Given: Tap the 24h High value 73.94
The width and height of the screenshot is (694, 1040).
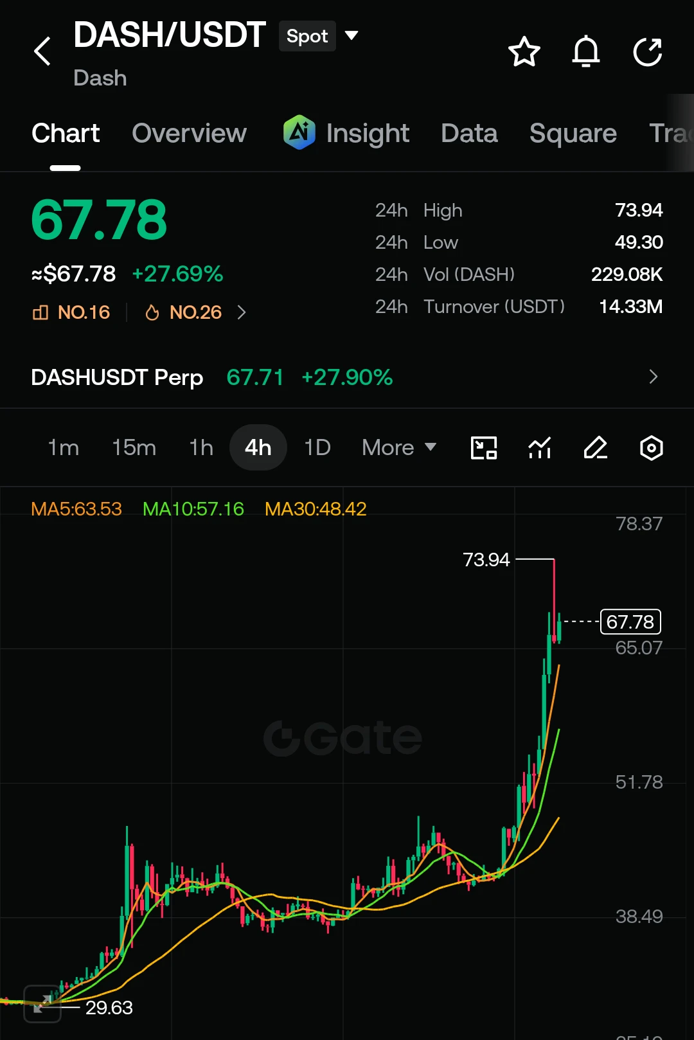Looking at the screenshot, I should click(x=639, y=210).
